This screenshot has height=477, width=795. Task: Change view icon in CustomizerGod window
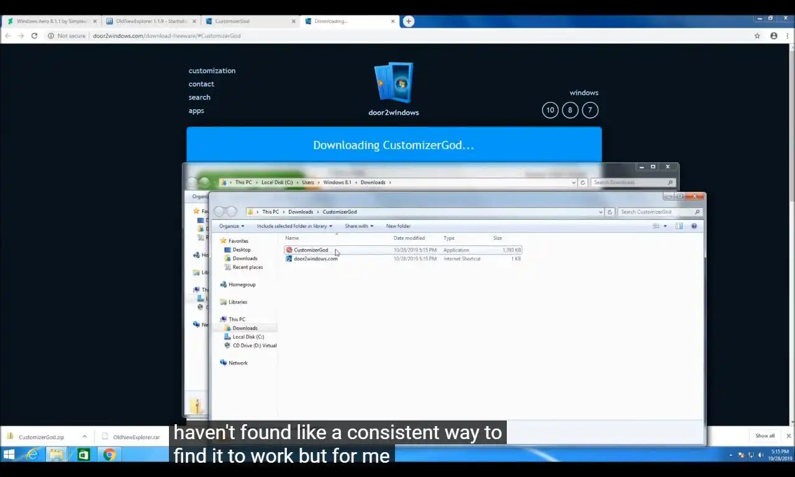pyautogui.click(x=656, y=226)
